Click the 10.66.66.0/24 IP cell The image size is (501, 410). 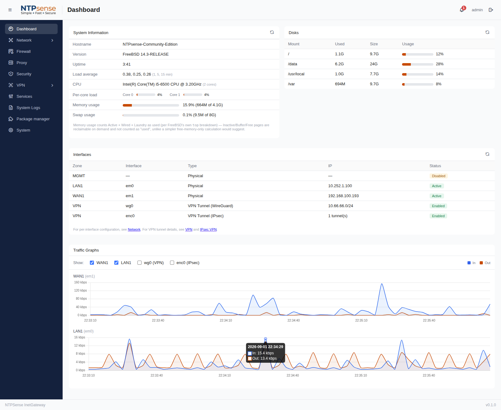pyautogui.click(x=341, y=206)
